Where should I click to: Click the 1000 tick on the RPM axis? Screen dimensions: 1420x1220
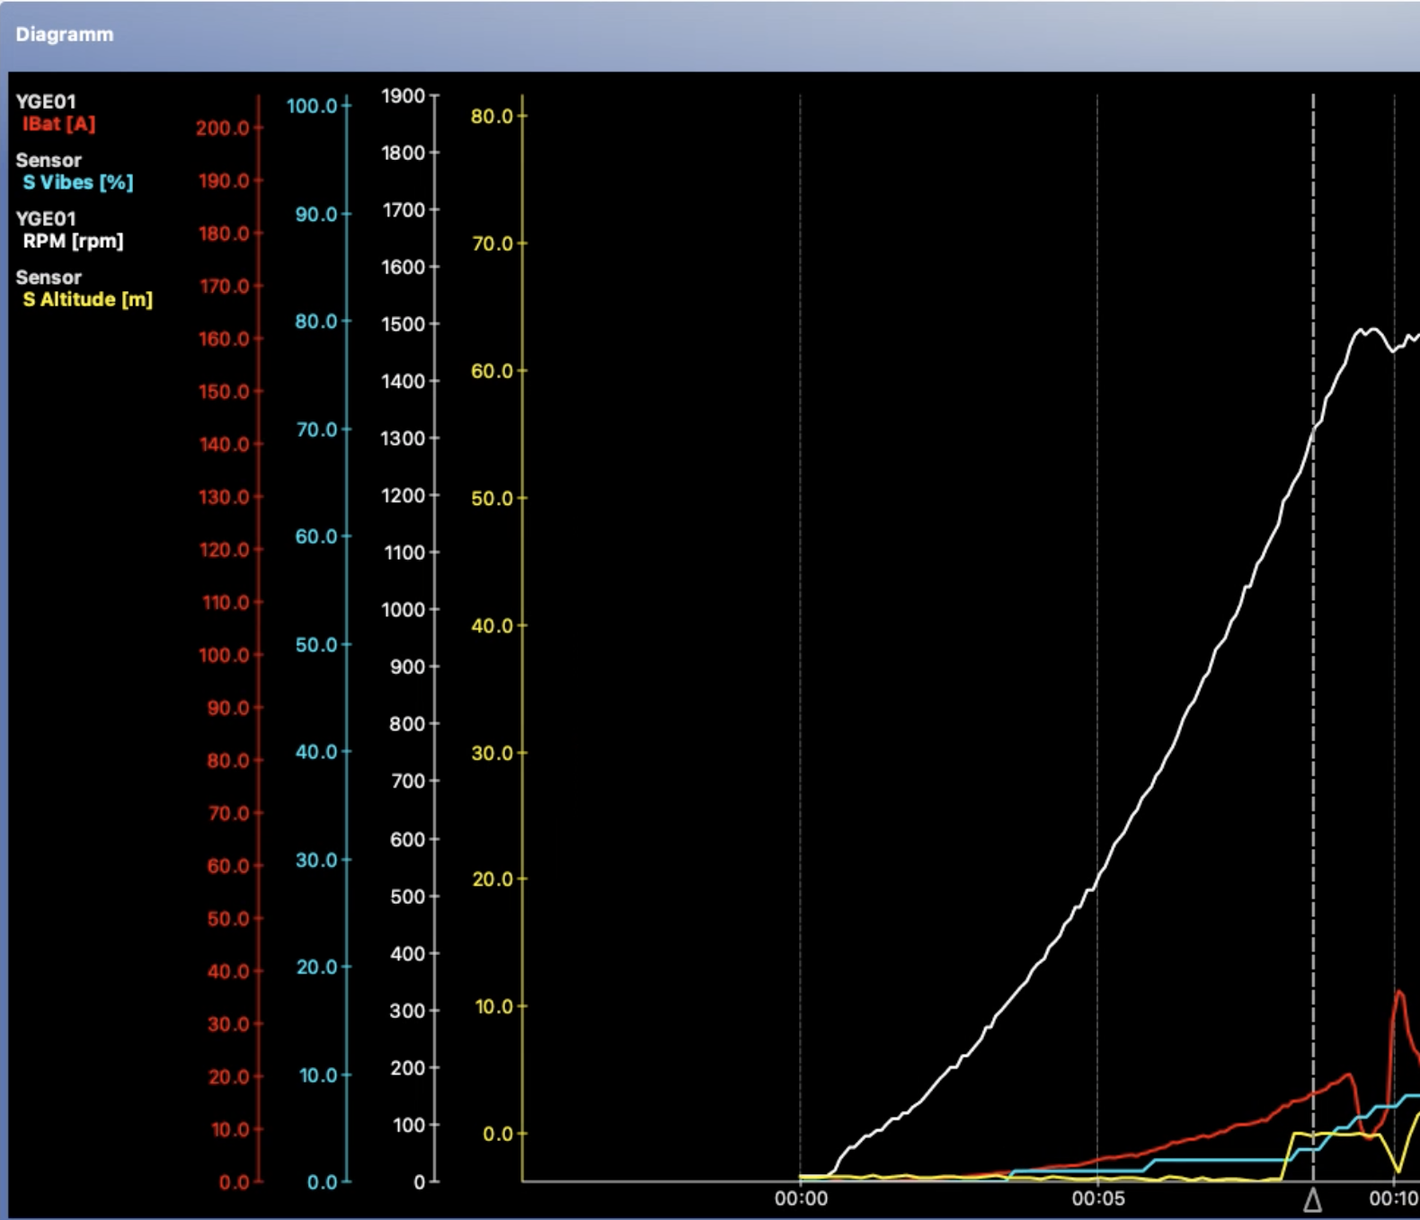click(403, 610)
